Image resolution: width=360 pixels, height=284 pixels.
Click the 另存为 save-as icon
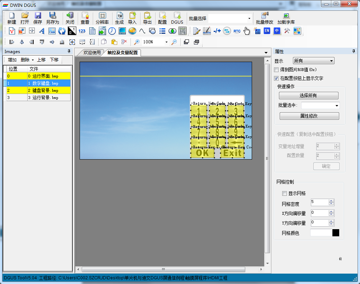point(53,18)
